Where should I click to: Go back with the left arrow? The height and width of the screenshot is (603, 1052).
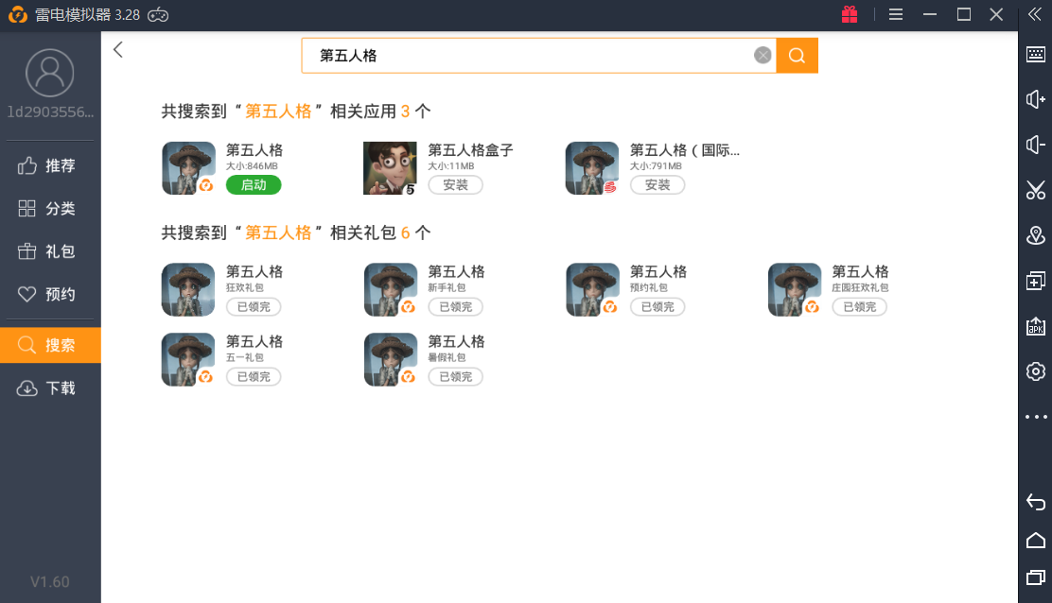118,50
